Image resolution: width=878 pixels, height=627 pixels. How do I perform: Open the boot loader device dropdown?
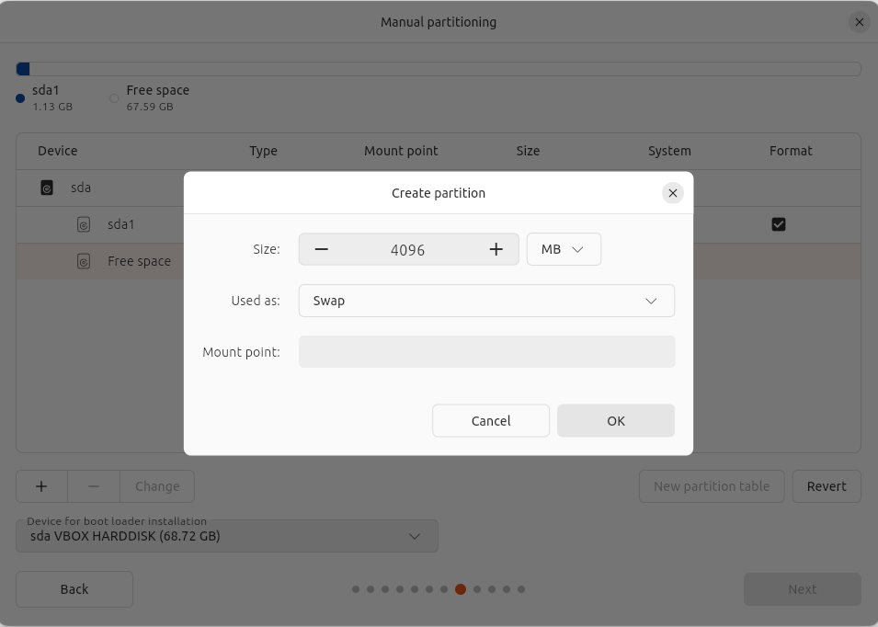point(227,536)
